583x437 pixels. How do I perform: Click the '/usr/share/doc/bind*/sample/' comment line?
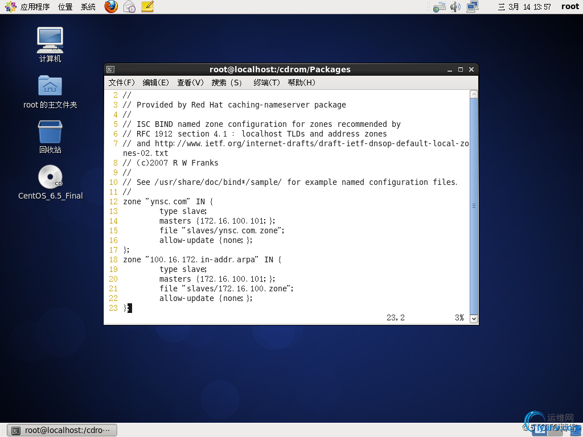pos(290,182)
